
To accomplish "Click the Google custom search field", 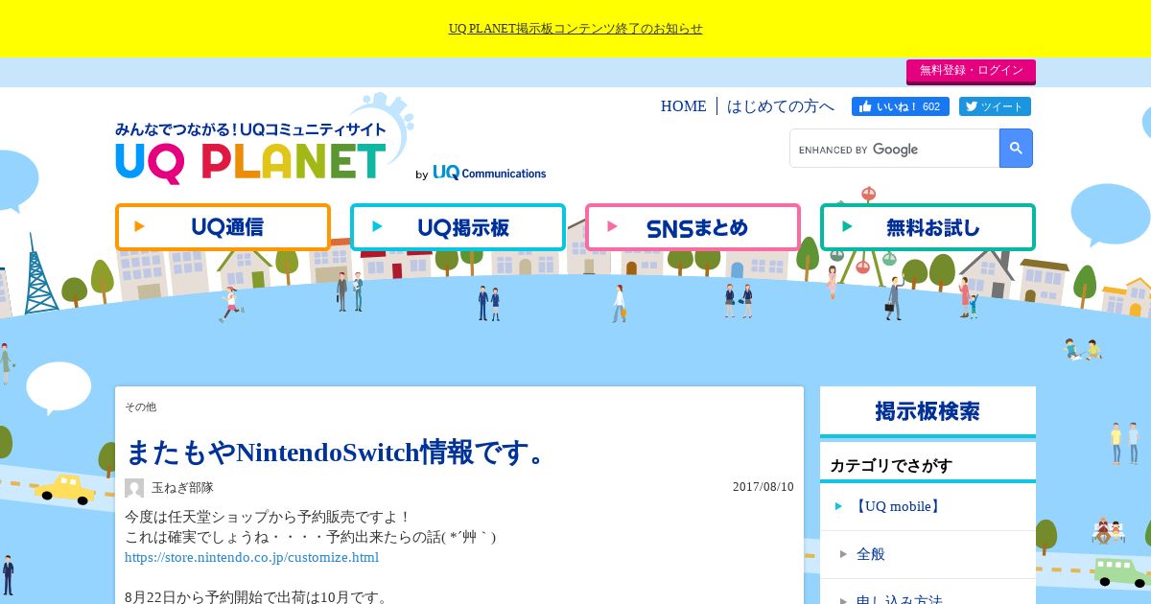I will pos(895,149).
